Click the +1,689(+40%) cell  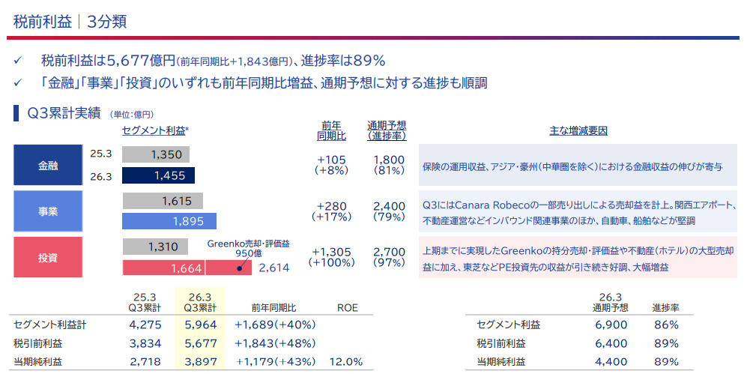[x=276, y=325]
